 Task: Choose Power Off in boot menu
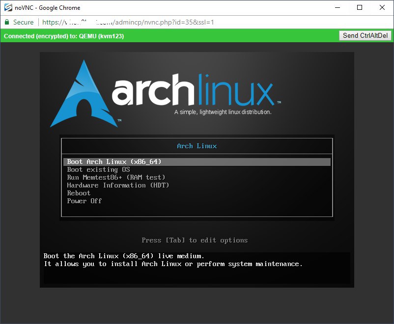pos(84,201)
